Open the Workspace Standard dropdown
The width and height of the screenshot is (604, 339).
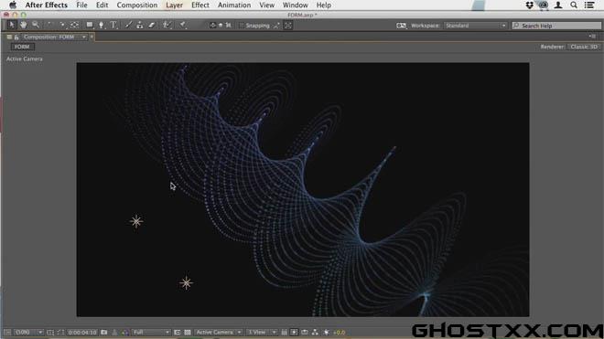(475, 26)
